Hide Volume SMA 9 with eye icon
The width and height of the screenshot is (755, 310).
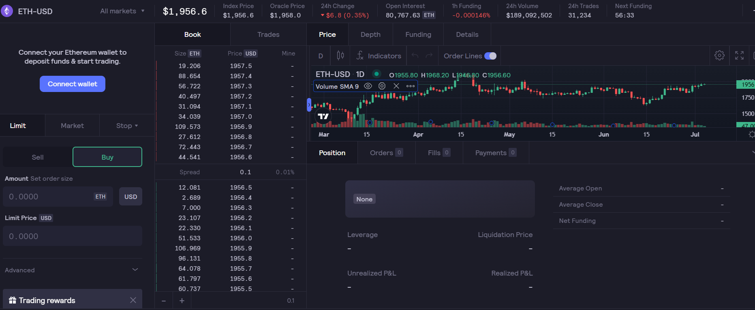tap(368, 86)
